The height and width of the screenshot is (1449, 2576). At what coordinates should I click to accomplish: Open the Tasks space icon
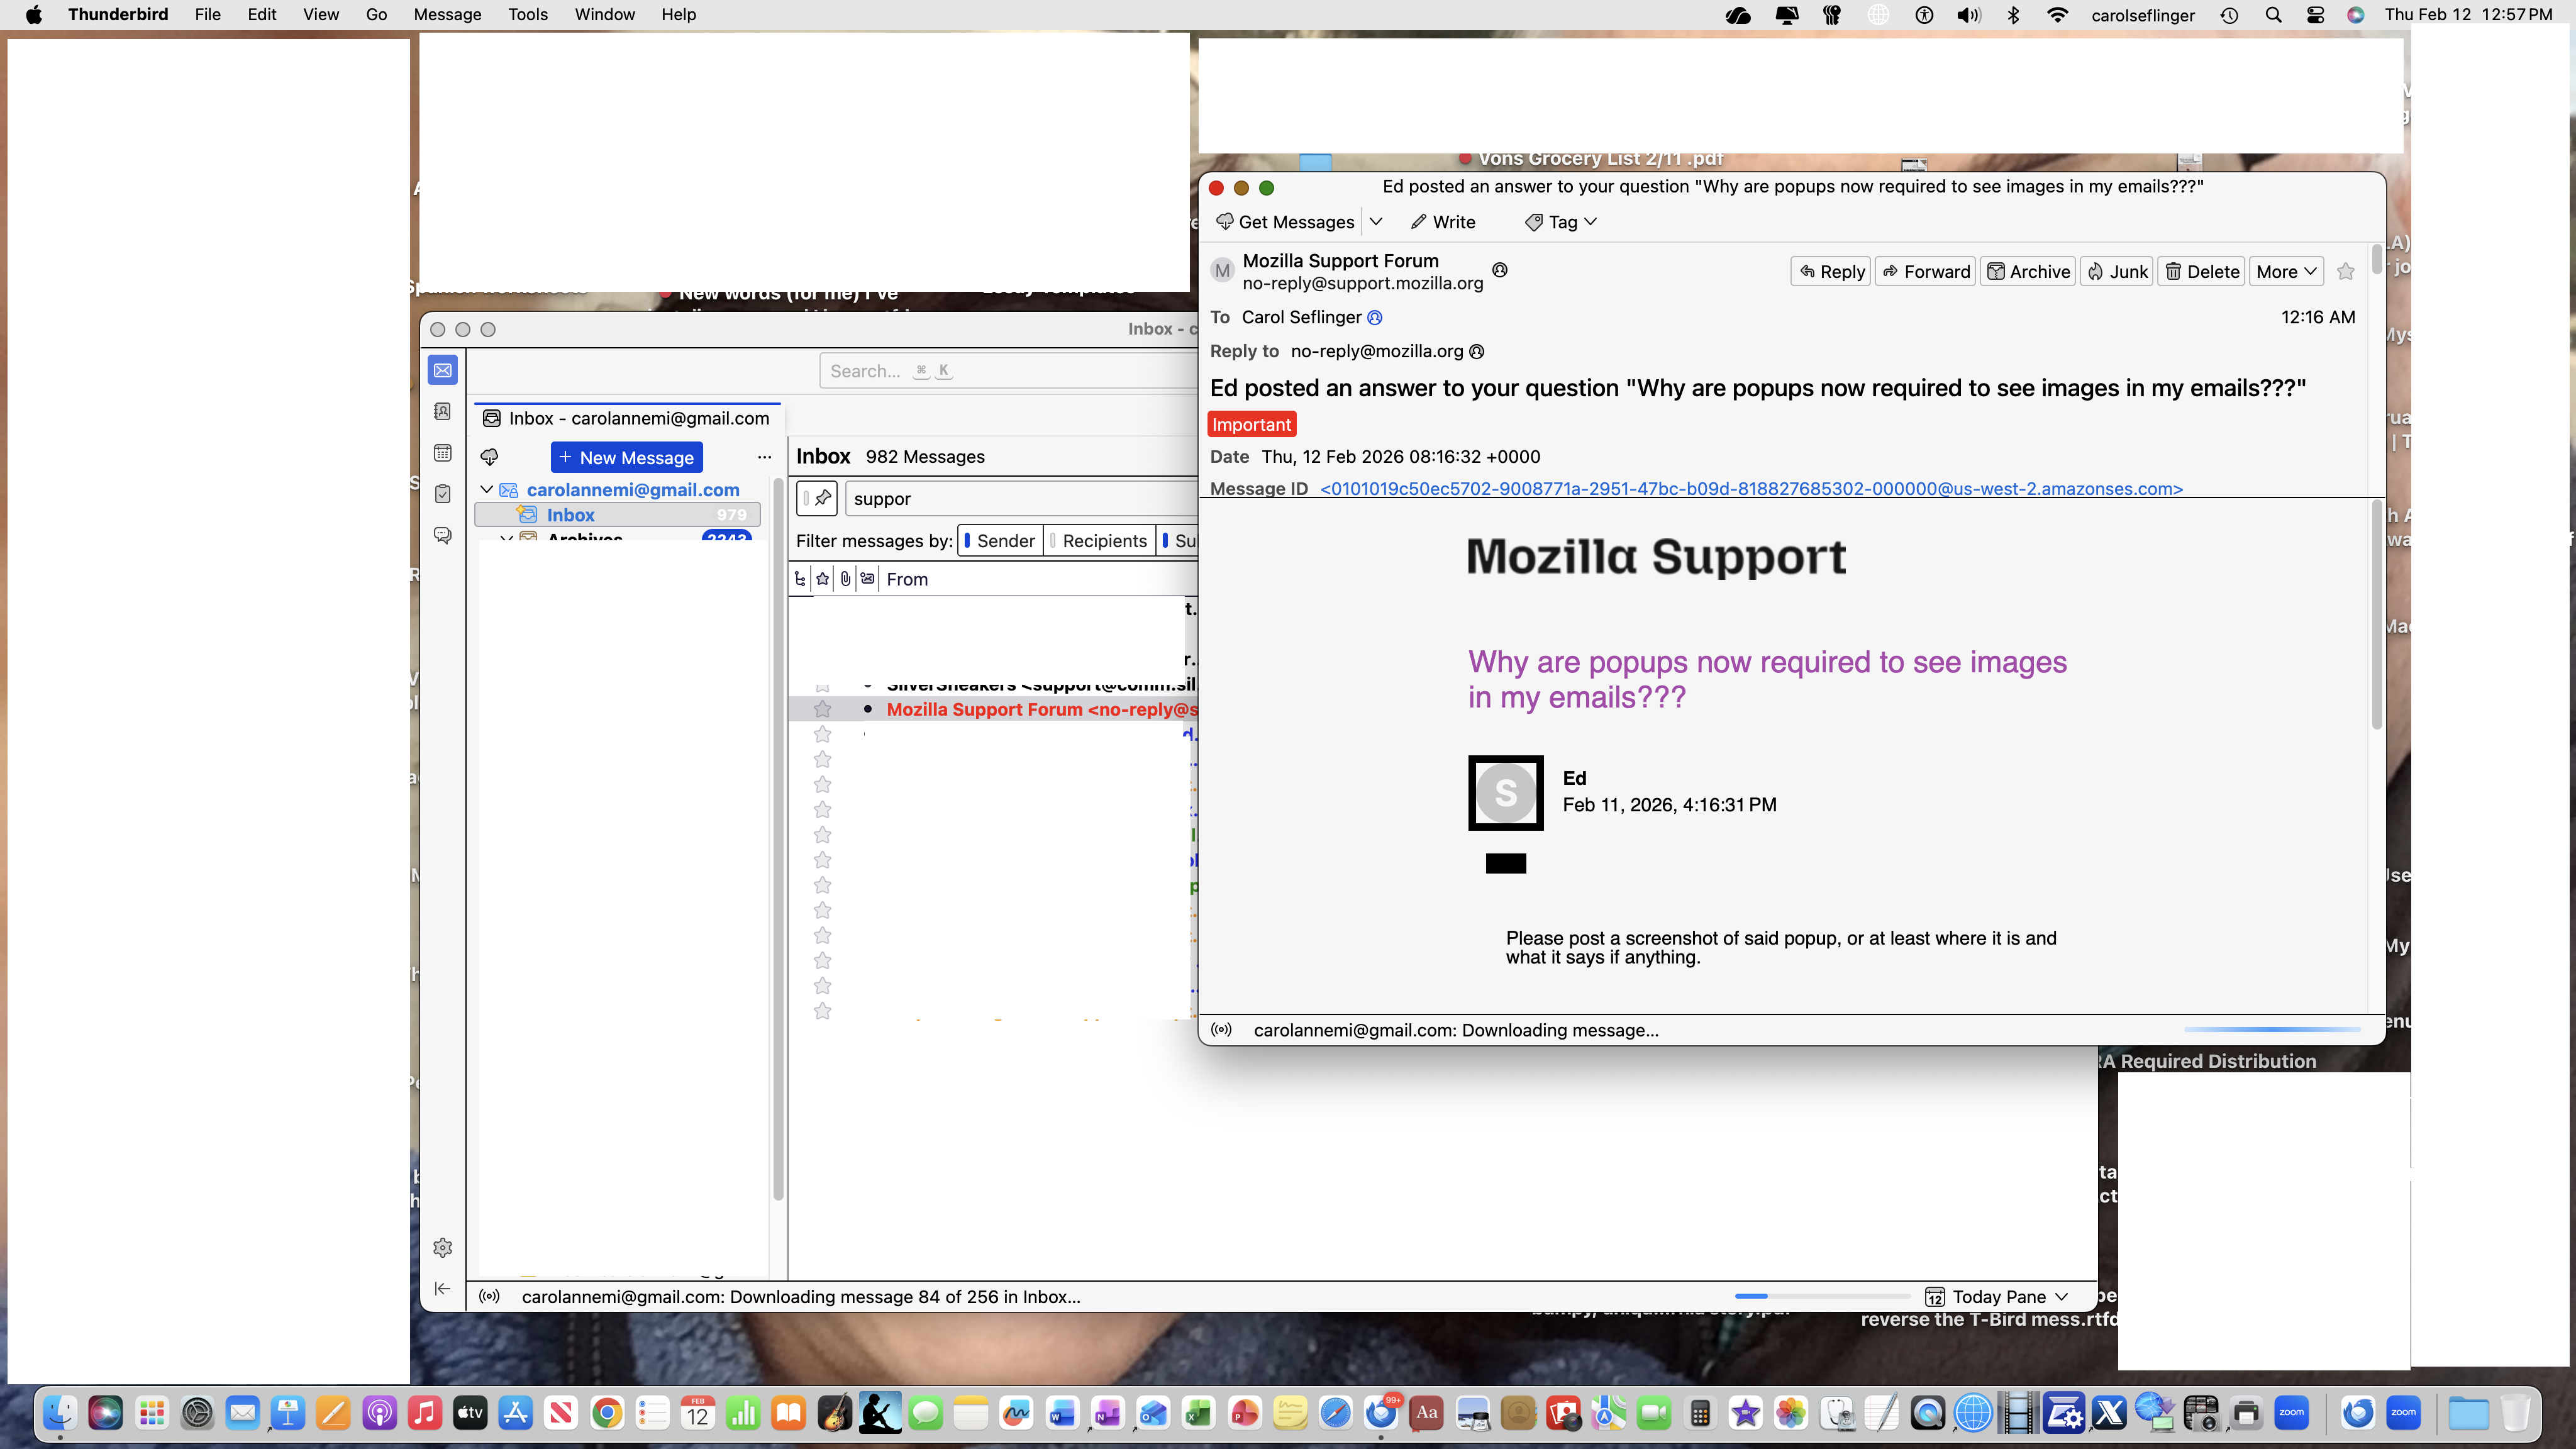click(443, 494)
